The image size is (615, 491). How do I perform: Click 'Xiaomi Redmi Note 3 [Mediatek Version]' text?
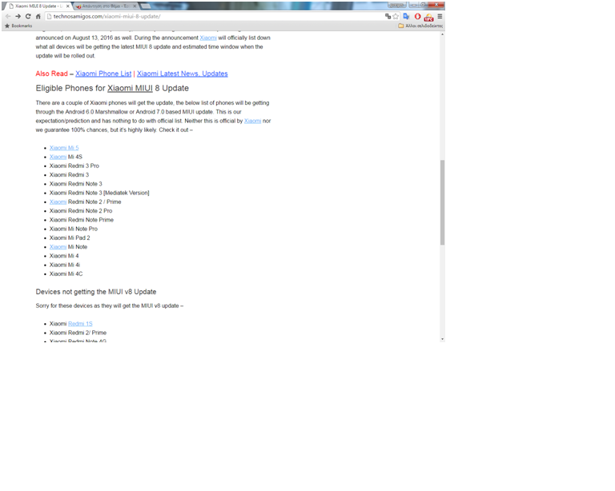[99, 193]
